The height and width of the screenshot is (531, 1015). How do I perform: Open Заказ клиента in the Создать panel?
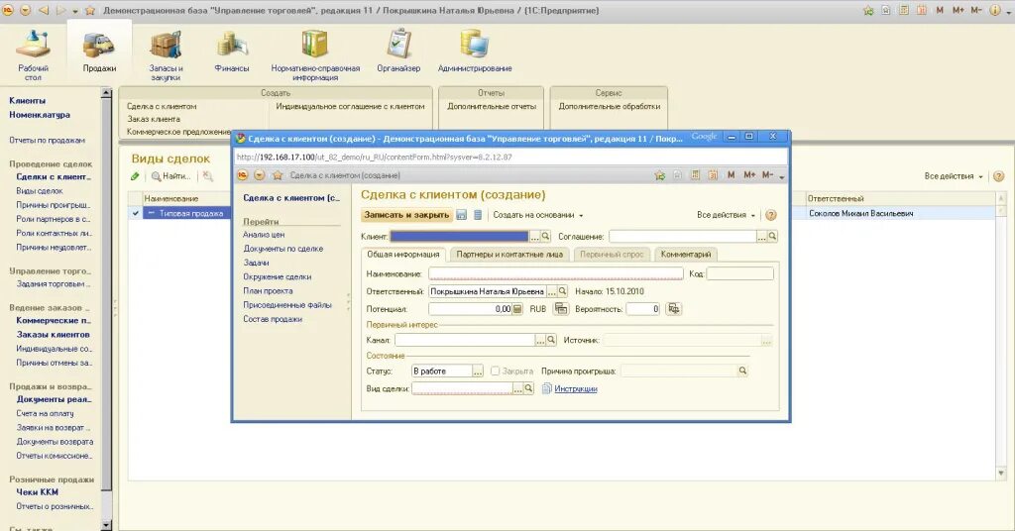point(154,119)
